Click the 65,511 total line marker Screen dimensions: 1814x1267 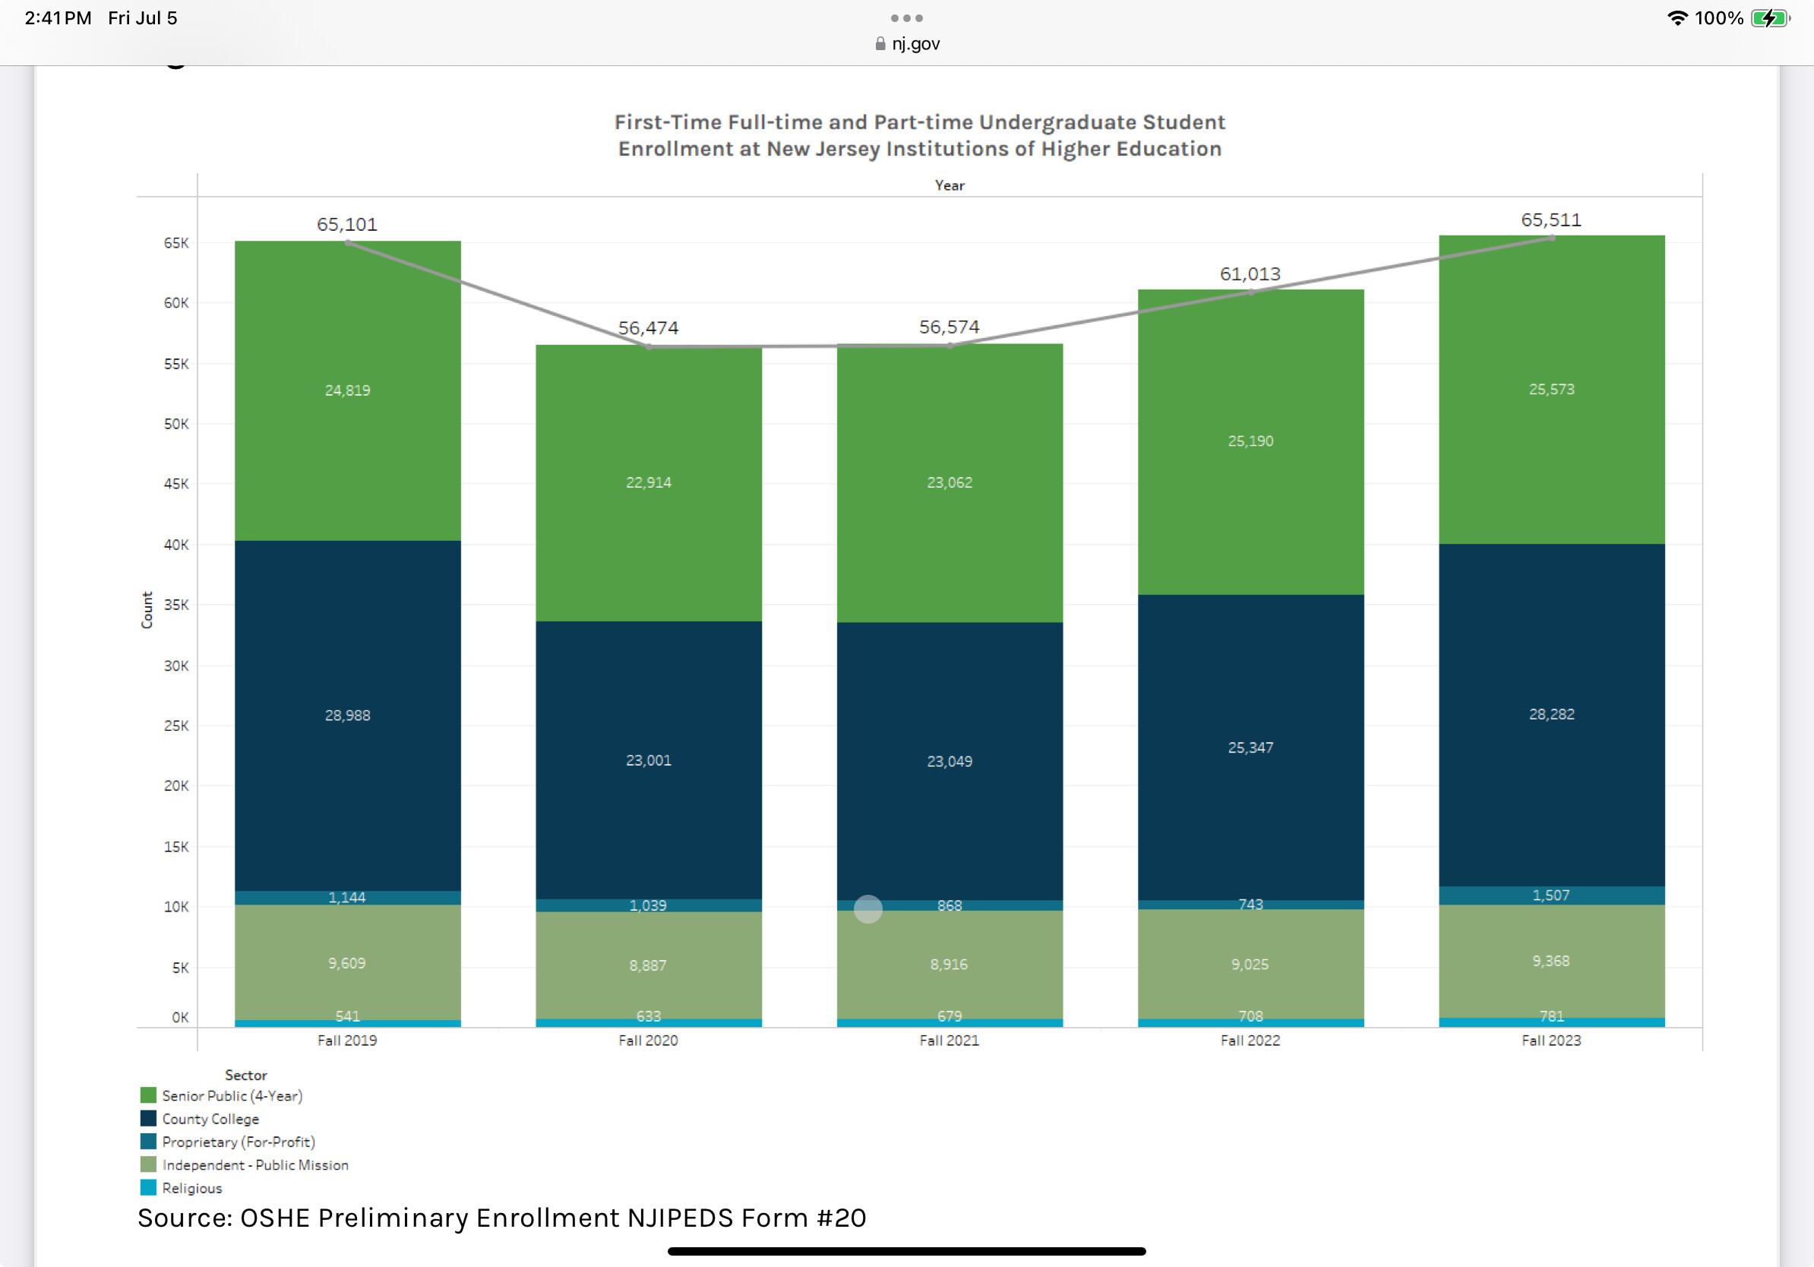pyautogui.click(x=1552, y=238)
